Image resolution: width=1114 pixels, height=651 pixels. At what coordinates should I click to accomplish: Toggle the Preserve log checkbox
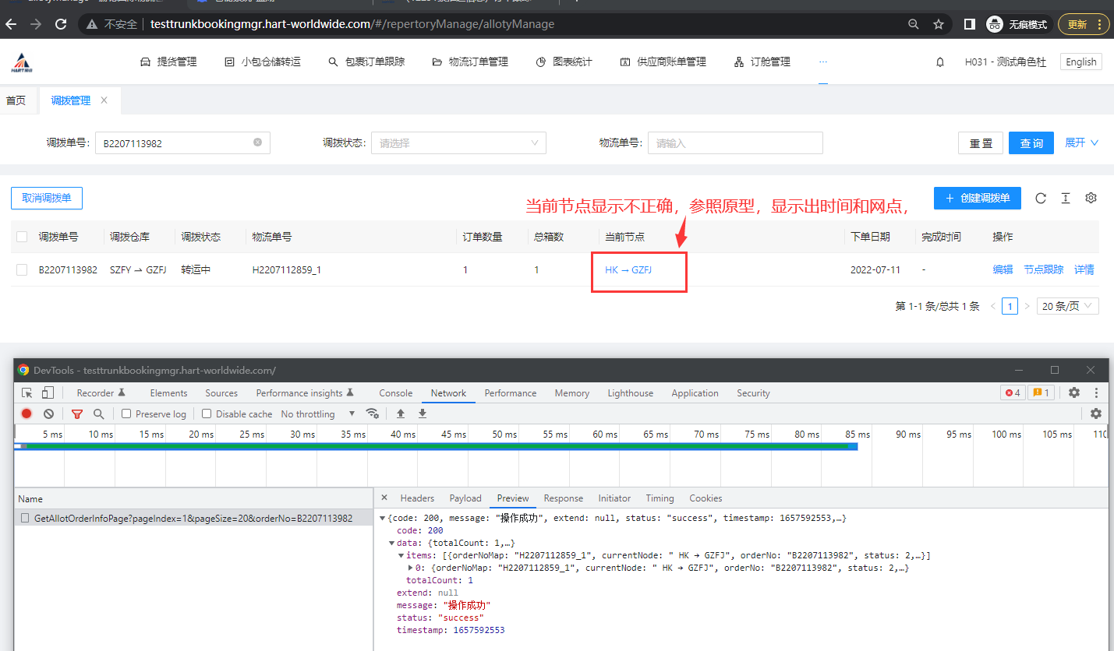(126, 414)
